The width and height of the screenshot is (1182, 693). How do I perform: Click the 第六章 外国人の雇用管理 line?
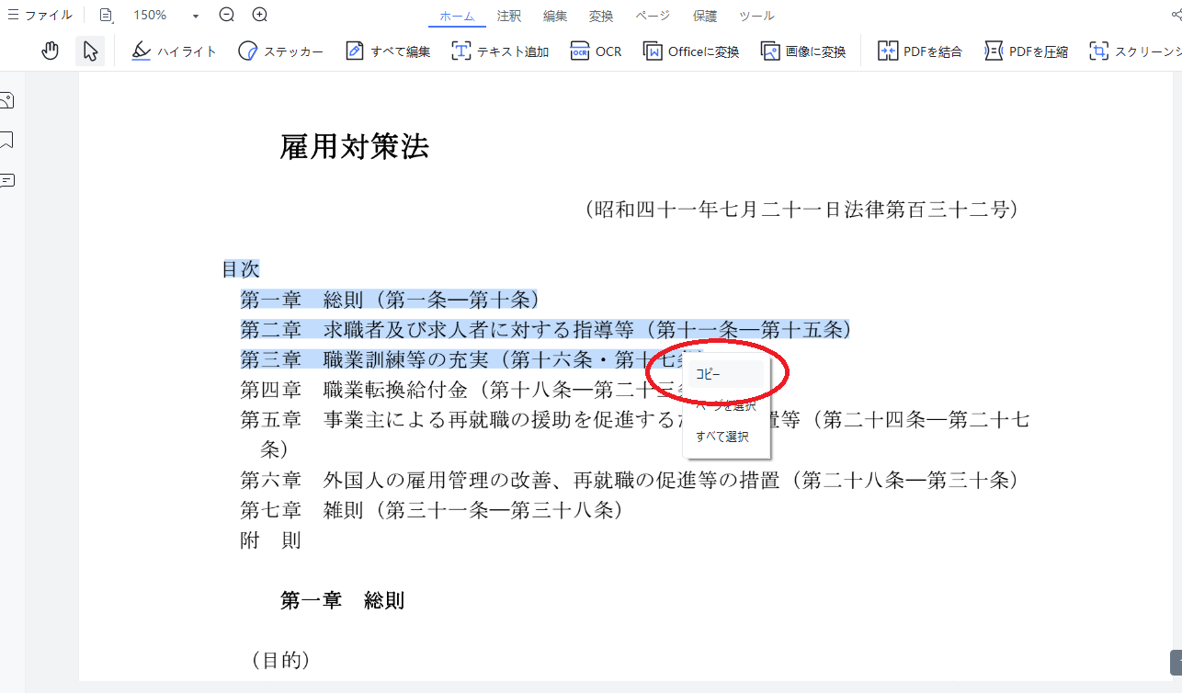click(x=630, y=480)
